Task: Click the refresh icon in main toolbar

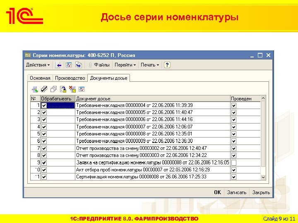Action: 69,65
